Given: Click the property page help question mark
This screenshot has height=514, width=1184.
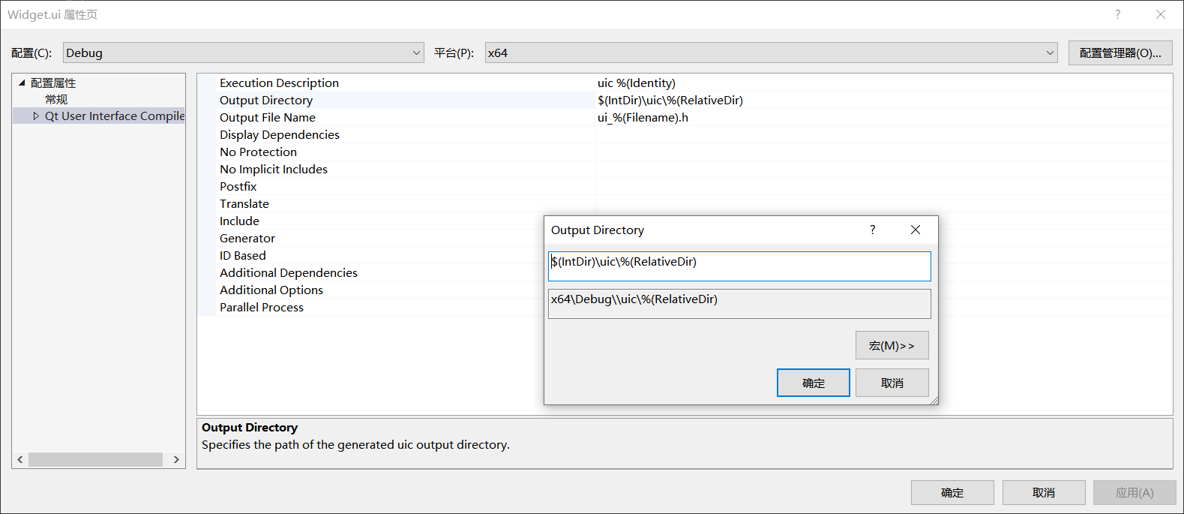Looking at the screenshot, I should click(1118, 14).
